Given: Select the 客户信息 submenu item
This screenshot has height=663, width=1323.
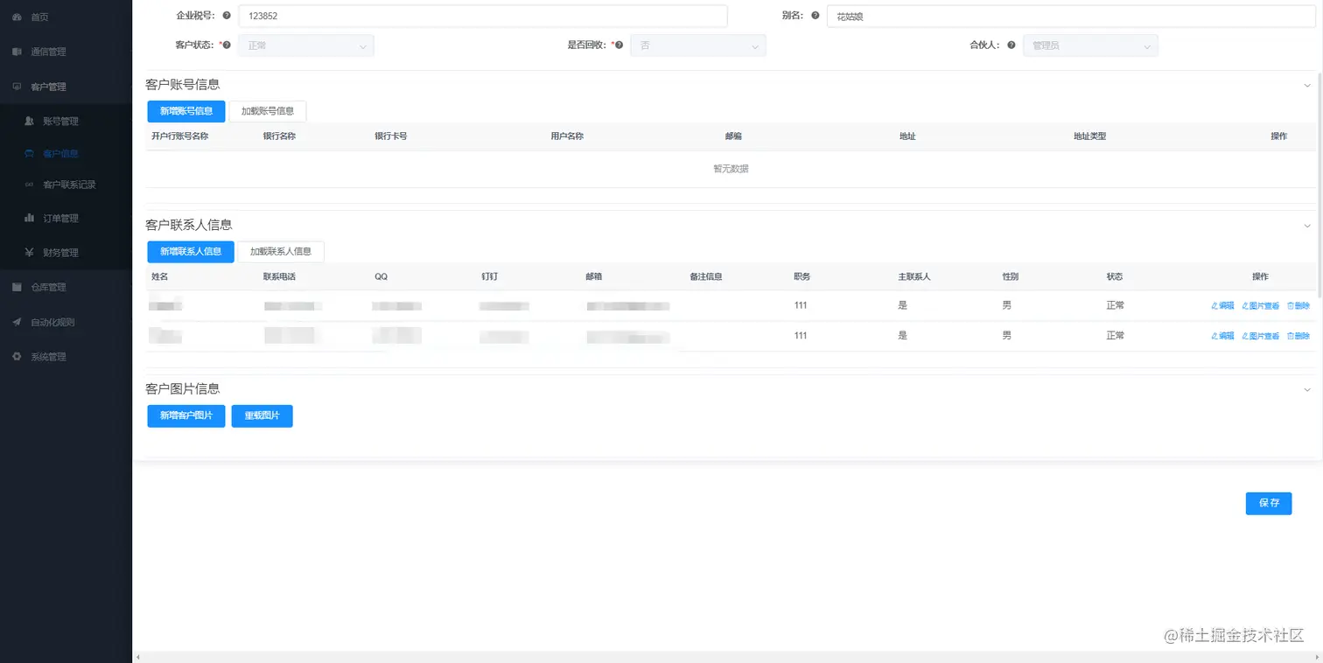Looking at the screenshot, I should (66, 154).
